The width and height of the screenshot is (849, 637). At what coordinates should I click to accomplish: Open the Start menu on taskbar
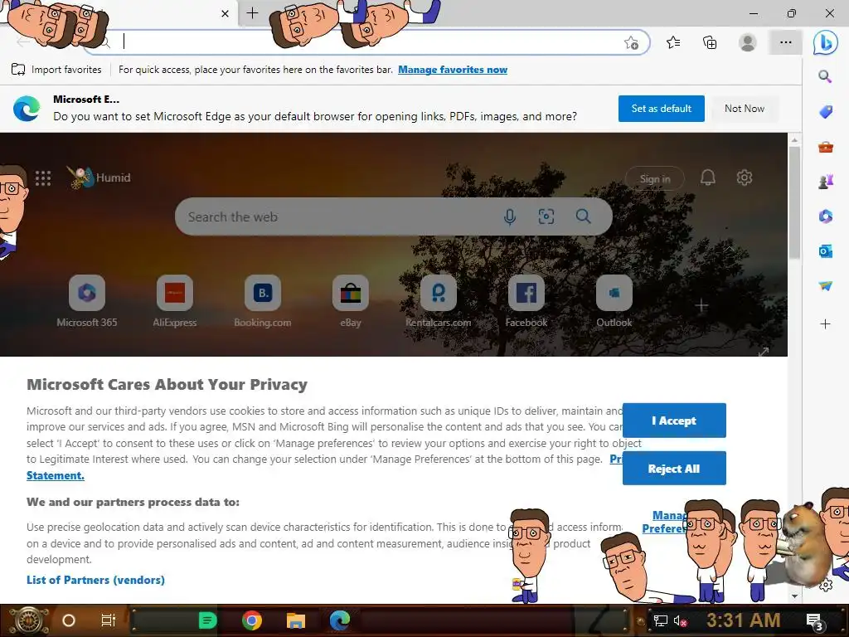click(28, 620)
